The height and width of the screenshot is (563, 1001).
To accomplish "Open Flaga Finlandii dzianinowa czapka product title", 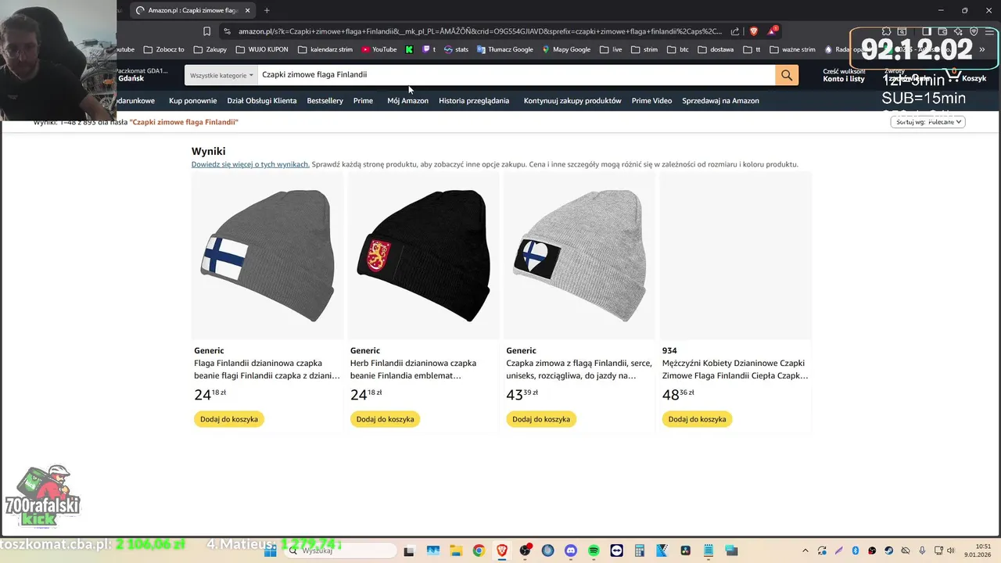I will [267, 369].
